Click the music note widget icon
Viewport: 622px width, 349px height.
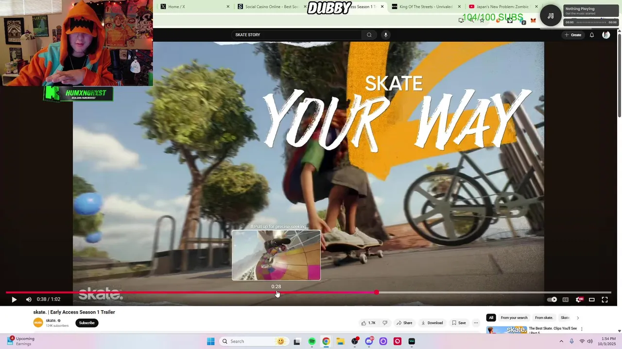coord(551,16)
